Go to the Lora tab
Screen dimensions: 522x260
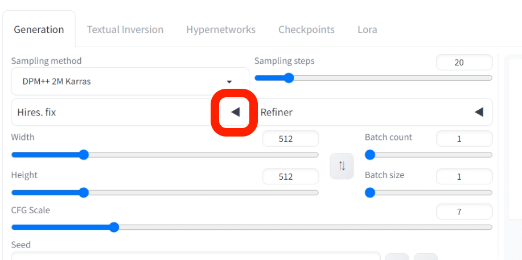(x=367, y=30)
